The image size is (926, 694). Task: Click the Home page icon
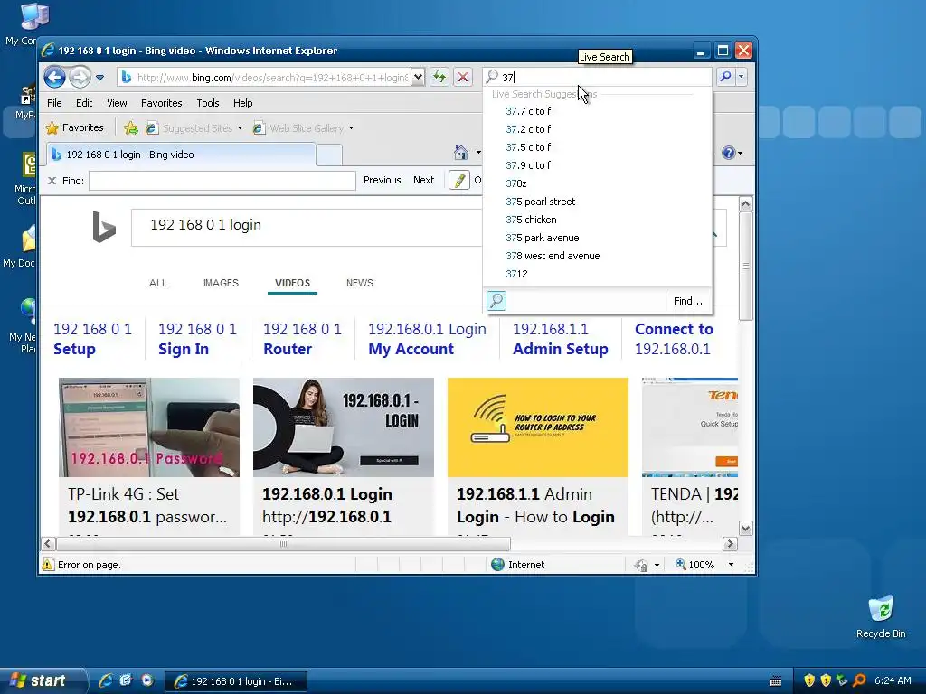click(x=460, y=153)
